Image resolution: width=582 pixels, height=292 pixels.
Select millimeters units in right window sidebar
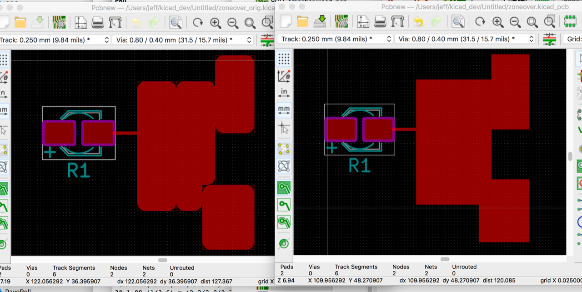pyautogui.click(x=284, y=110)
